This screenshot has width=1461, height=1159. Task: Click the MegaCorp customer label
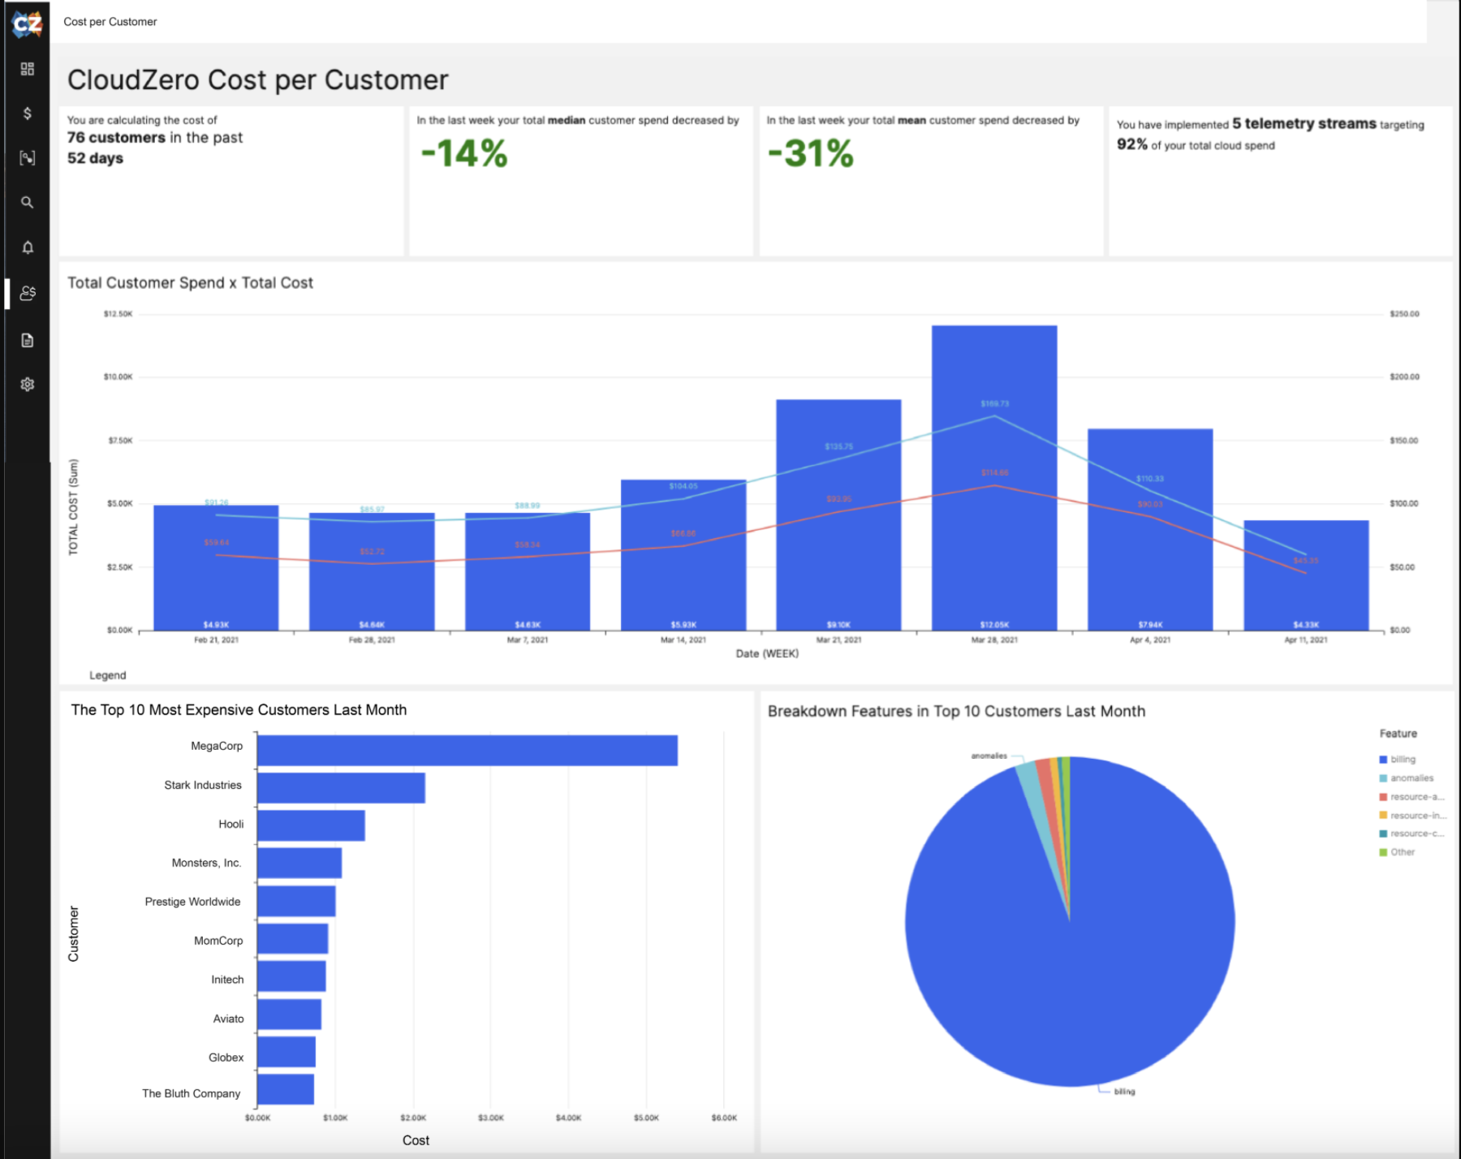pos(217,746)
